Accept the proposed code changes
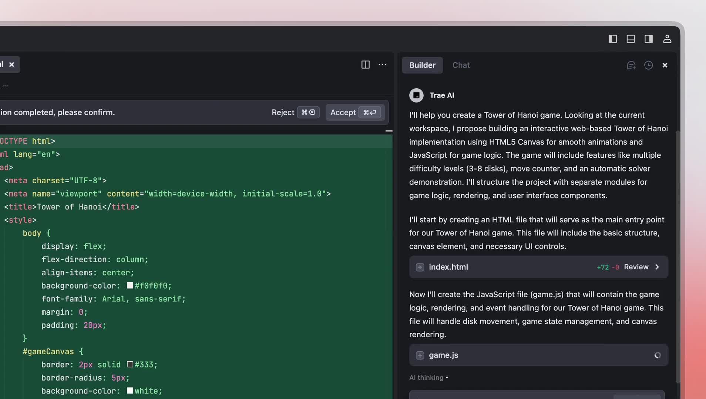The width and height of the screenshot is (706, 399). click(x=355, y=112)
